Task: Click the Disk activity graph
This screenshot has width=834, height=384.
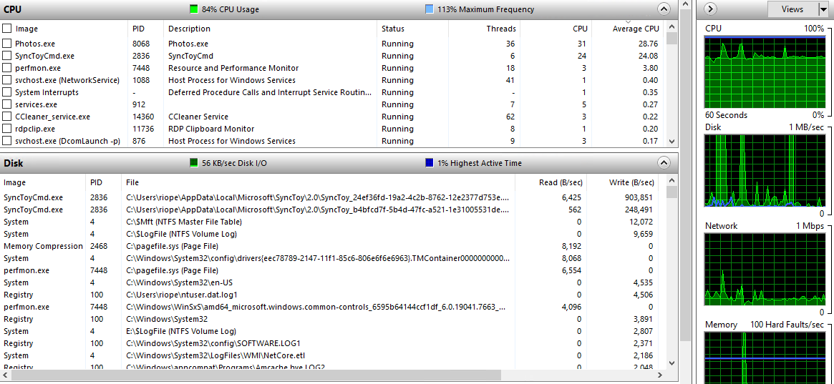Action: click(765, 170)
